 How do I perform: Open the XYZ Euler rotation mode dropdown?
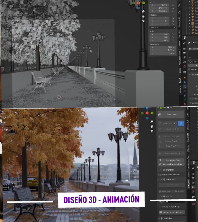pos(163,28)
